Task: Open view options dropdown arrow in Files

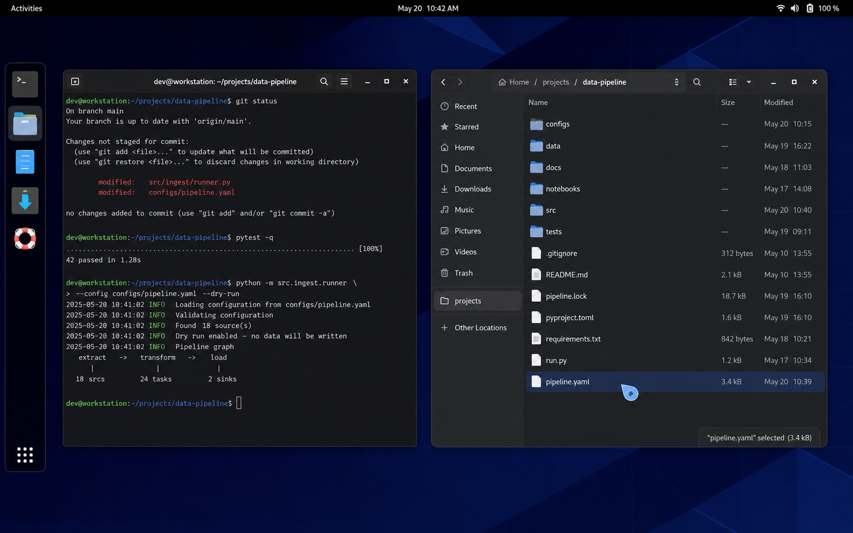Action: click(749, 82)
